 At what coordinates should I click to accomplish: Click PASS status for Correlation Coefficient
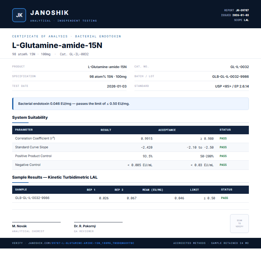coord(223,139)
